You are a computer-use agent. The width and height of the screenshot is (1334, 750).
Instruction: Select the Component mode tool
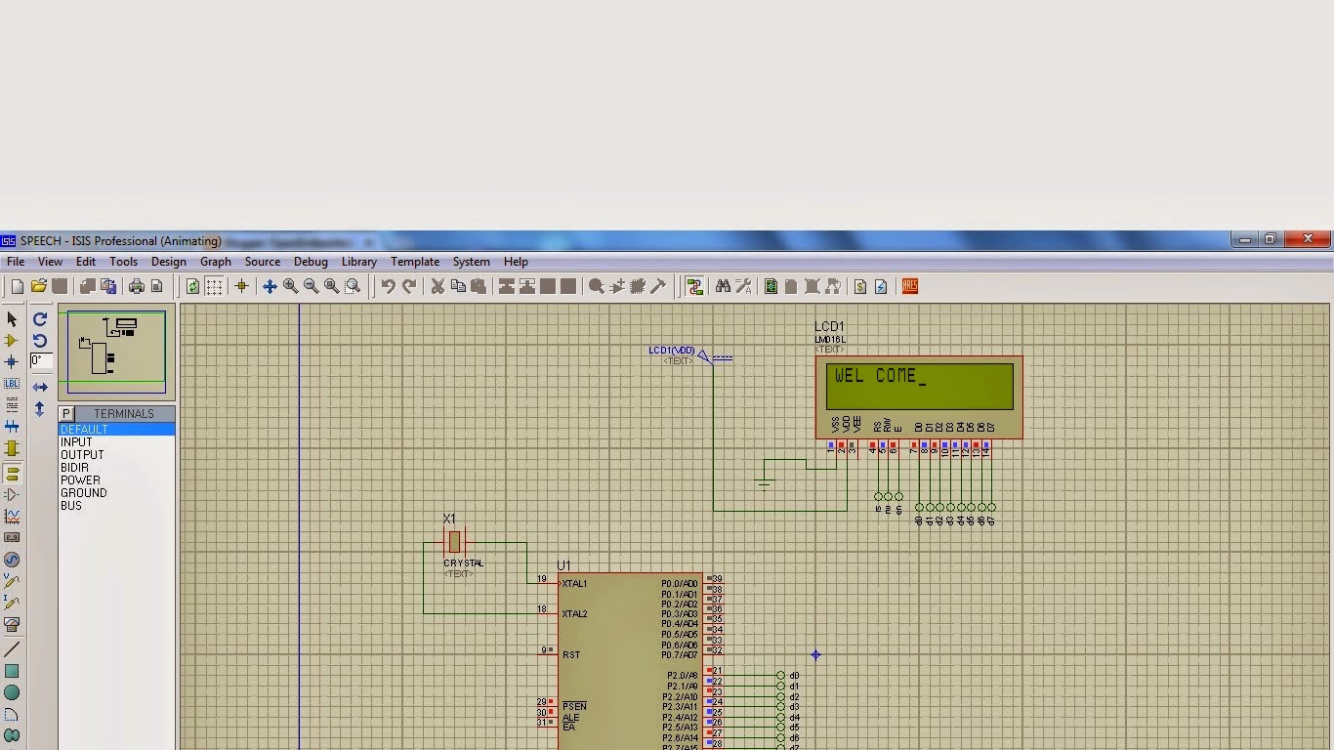click(x=13, y=341)
